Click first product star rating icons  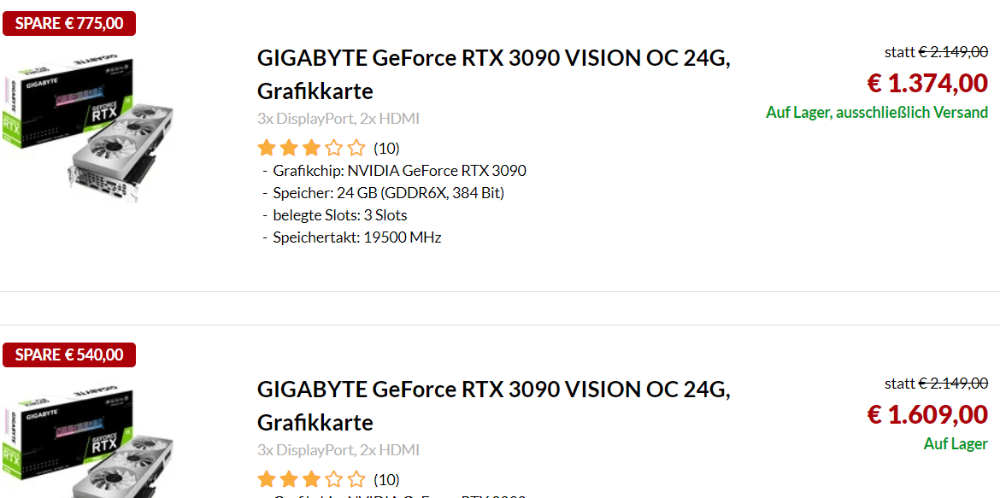coord(311,148)
